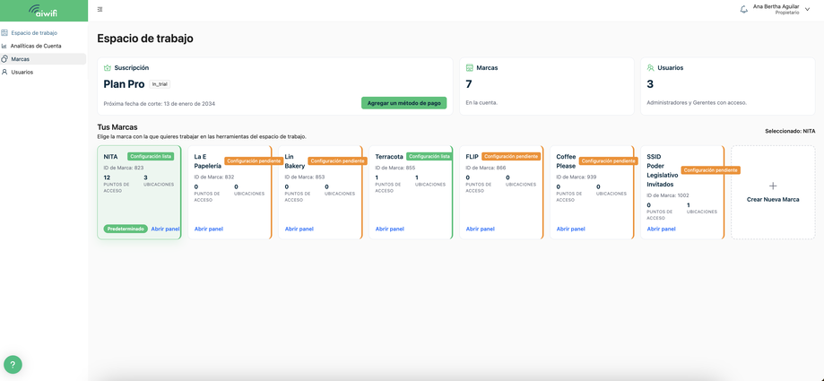Open the panel for Lin Bakery
Screen dimensions: 824x381
click(x=299, y=229)
